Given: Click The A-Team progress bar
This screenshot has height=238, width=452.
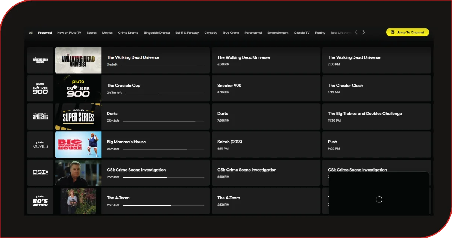Looking at the screenshot, I should 164,205.
